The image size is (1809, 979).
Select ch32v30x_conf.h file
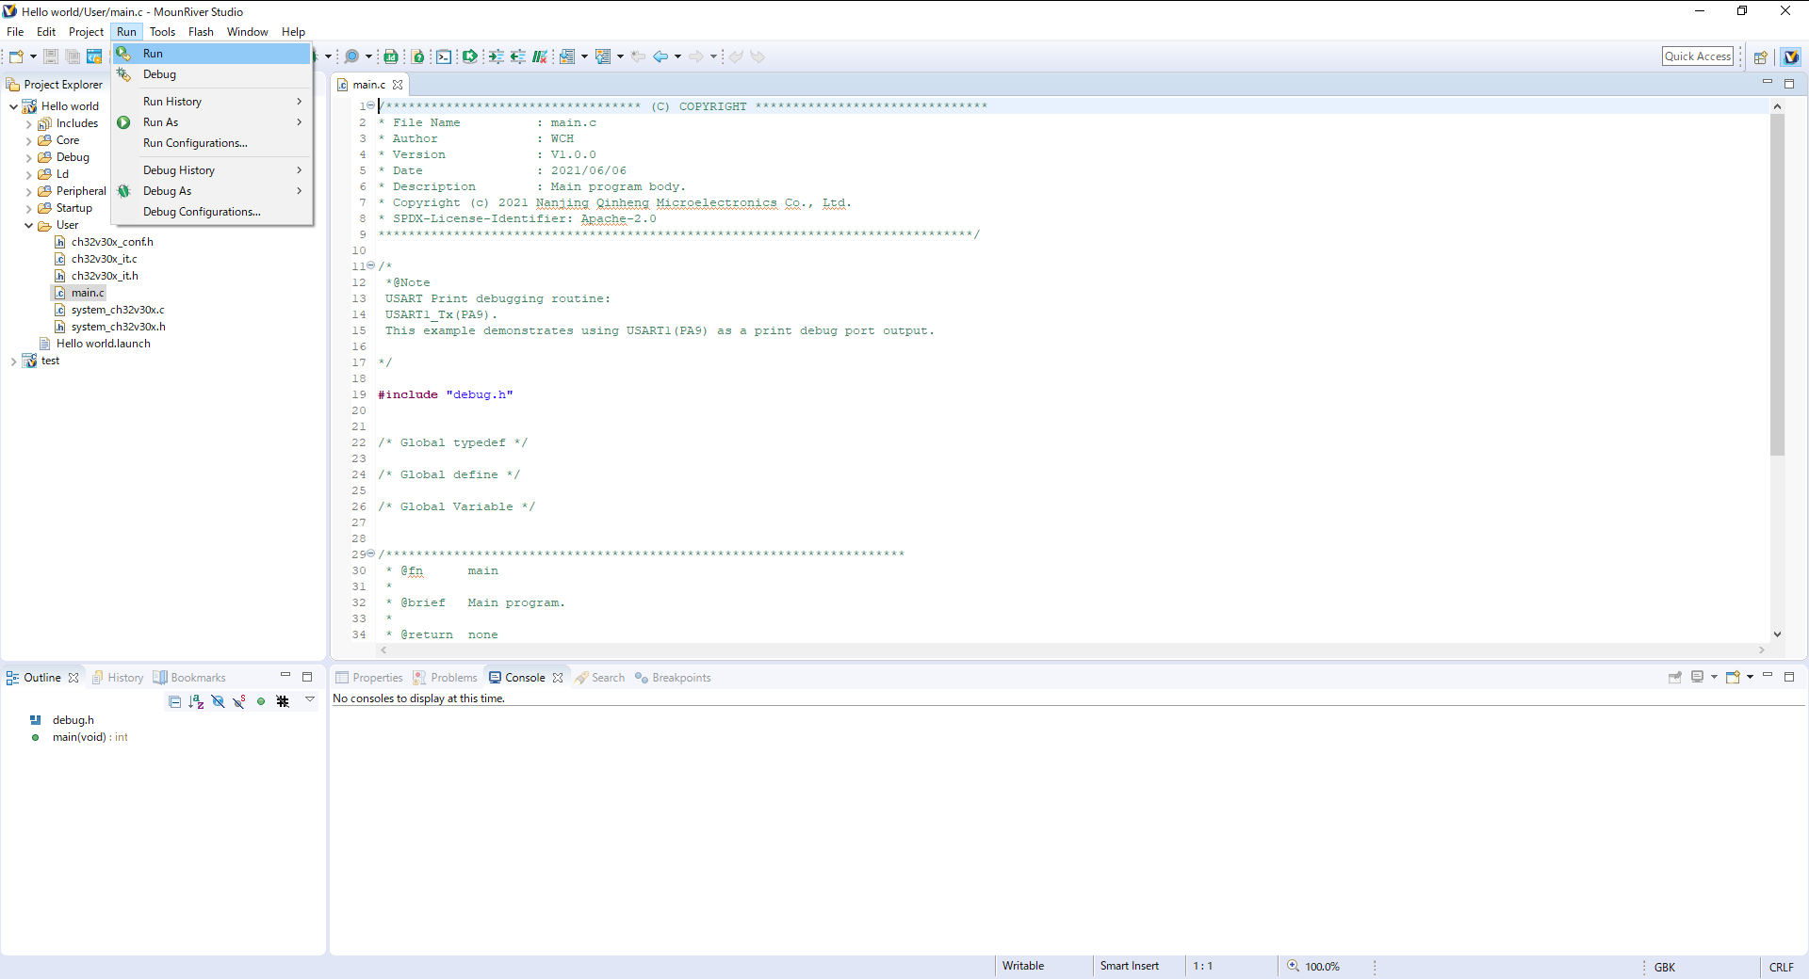(112, 242)
